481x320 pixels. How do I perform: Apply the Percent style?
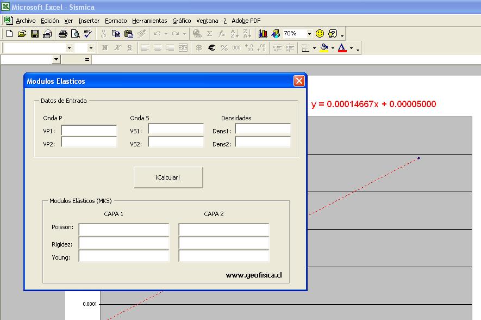tap(224, 47)
